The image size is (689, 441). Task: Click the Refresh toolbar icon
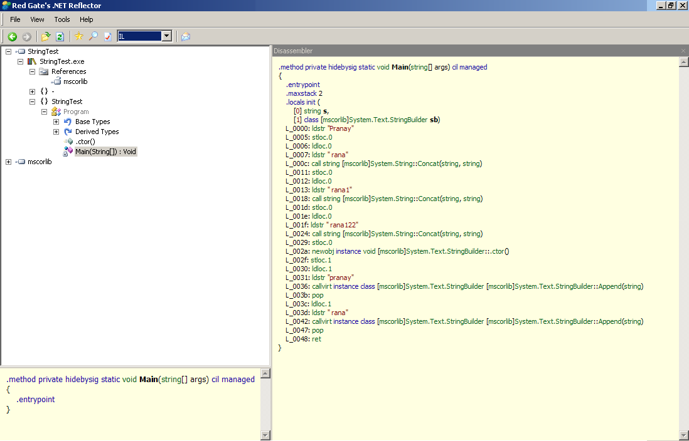point(60,37)
